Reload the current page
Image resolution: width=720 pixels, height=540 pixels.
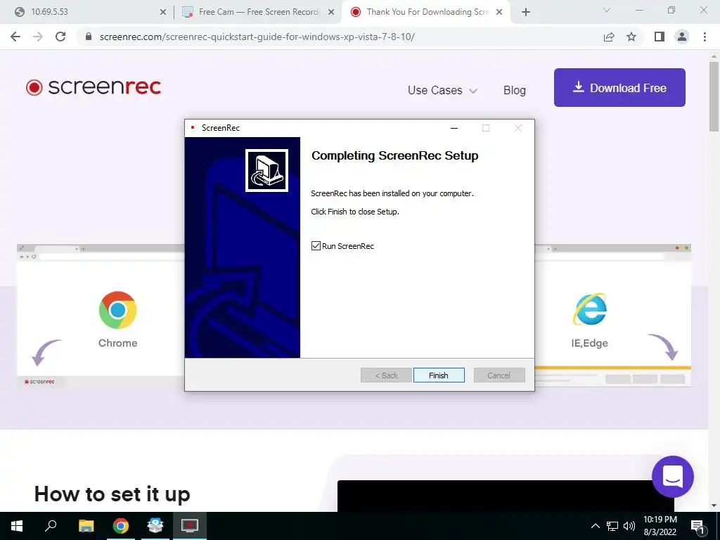pos(60,37)
